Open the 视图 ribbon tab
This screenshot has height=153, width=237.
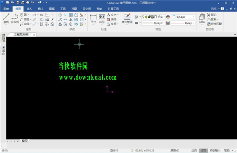click(x=74, y=9)
